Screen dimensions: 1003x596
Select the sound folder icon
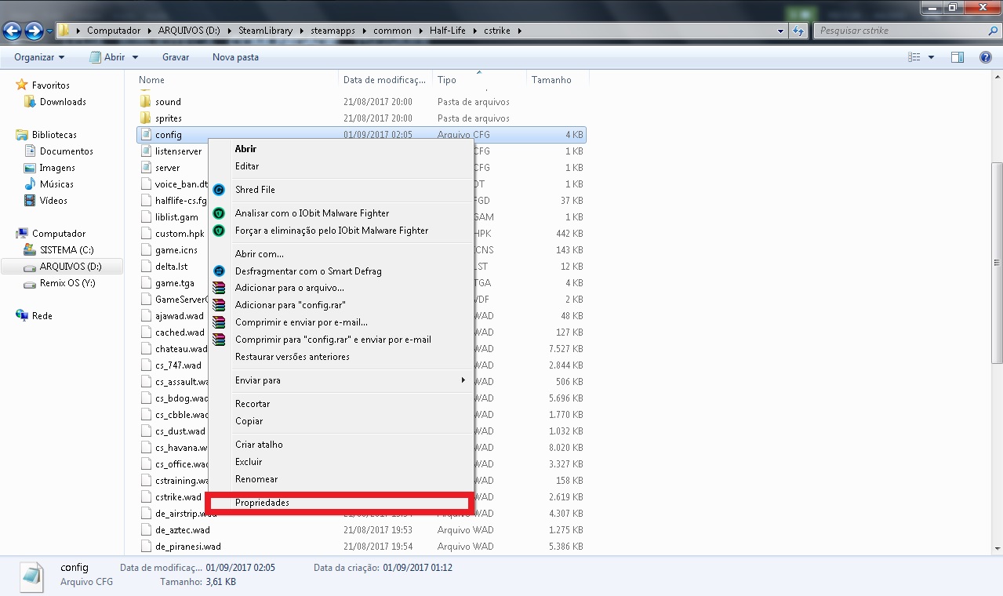145,102
